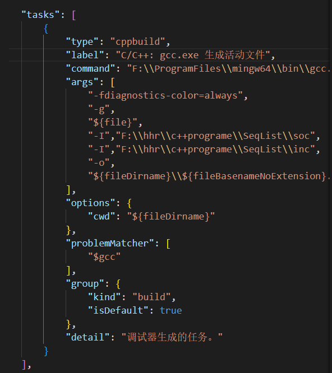Click the "-g" argument string
This screenshot has width=332, height=373.
click(x=99, y=109)
